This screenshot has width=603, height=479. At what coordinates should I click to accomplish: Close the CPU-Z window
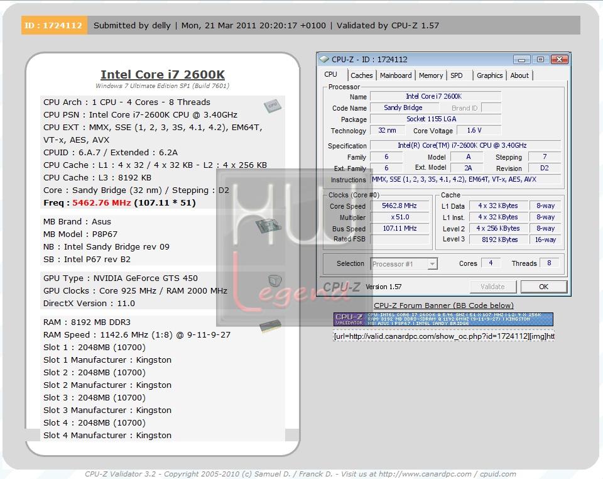[x=559, y=59]
